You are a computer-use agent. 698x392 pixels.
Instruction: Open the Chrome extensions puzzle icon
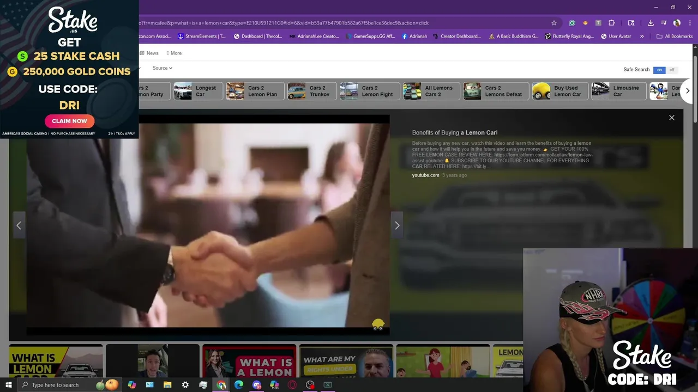click(611, 23)
